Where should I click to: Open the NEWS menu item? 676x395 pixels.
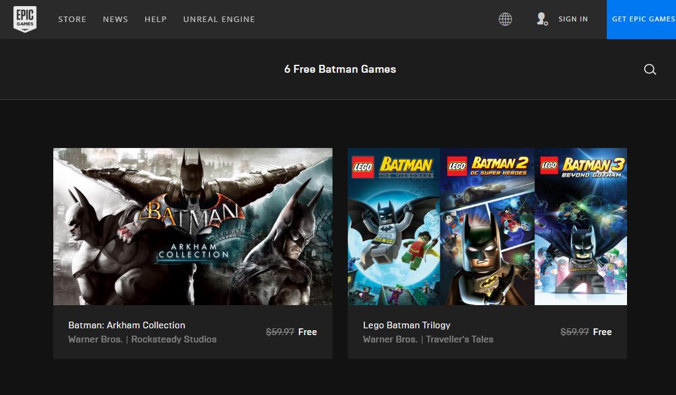[x=115, y=19]
